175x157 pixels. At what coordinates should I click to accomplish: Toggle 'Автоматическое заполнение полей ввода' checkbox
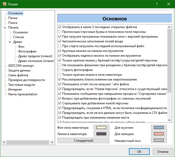60,41
